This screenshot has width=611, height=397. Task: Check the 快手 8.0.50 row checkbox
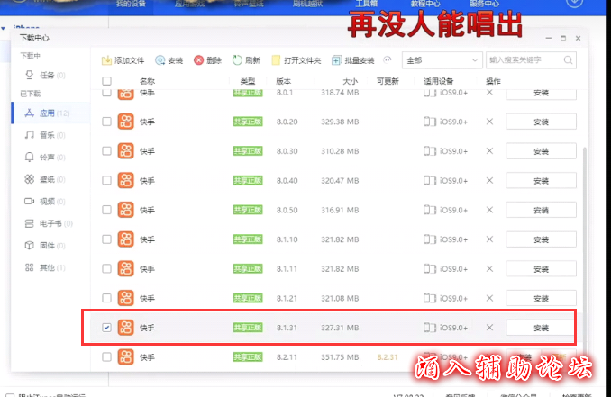tap(106, 210)
